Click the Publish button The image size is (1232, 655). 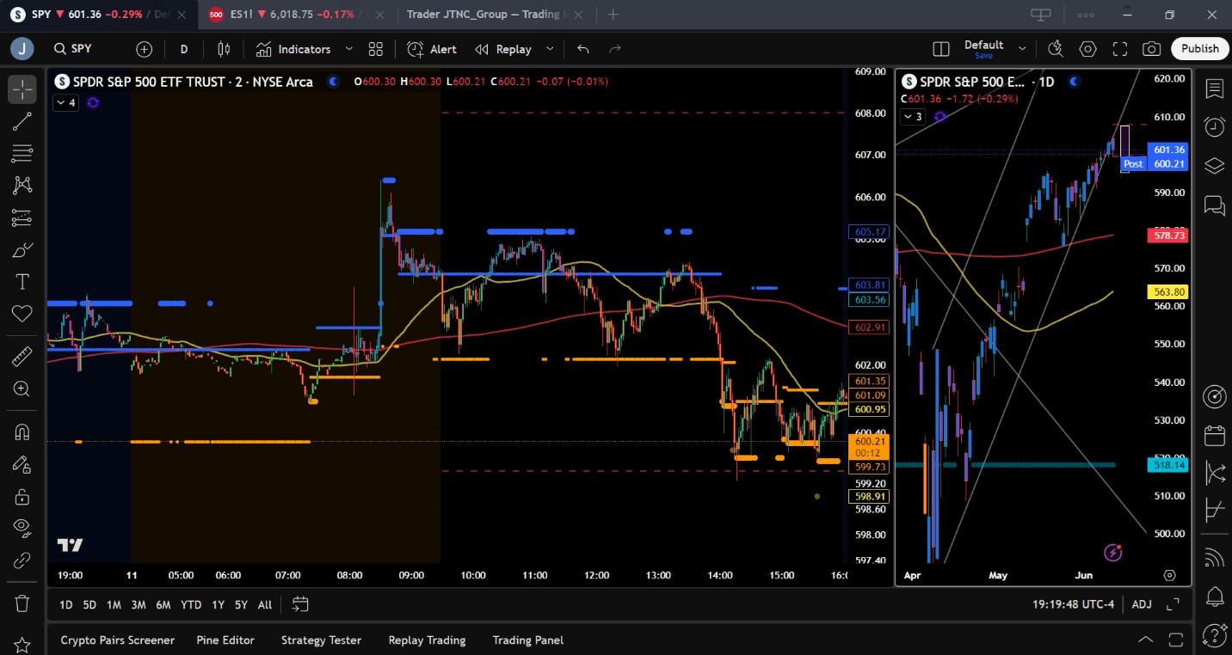coord(1199,49)
